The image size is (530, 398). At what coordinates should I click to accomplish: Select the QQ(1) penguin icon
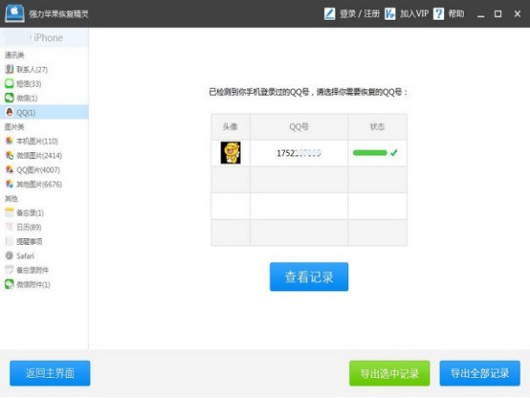[10, 112]
